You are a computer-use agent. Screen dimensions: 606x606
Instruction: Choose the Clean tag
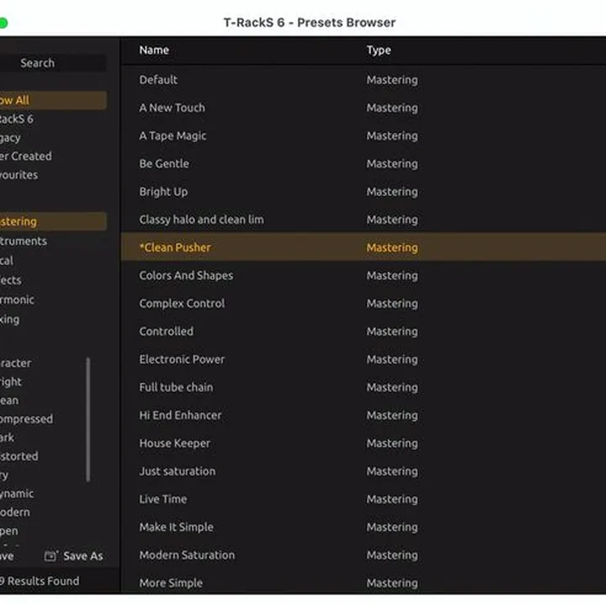9,401
